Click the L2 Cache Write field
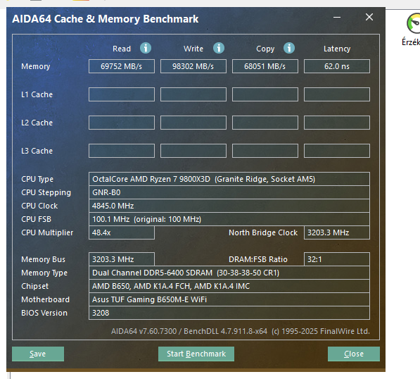 [193, 123]
